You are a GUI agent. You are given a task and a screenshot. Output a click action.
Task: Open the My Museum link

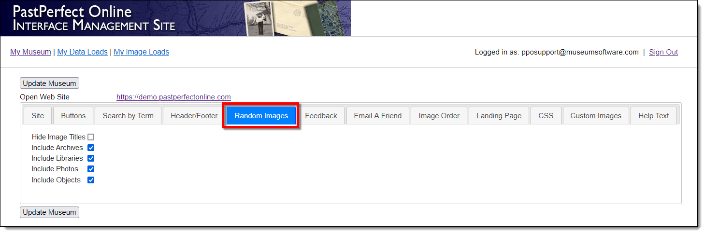30,52
